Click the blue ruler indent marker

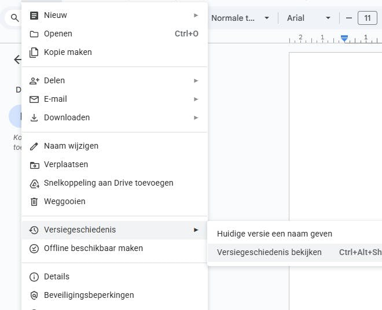(344, 38)
